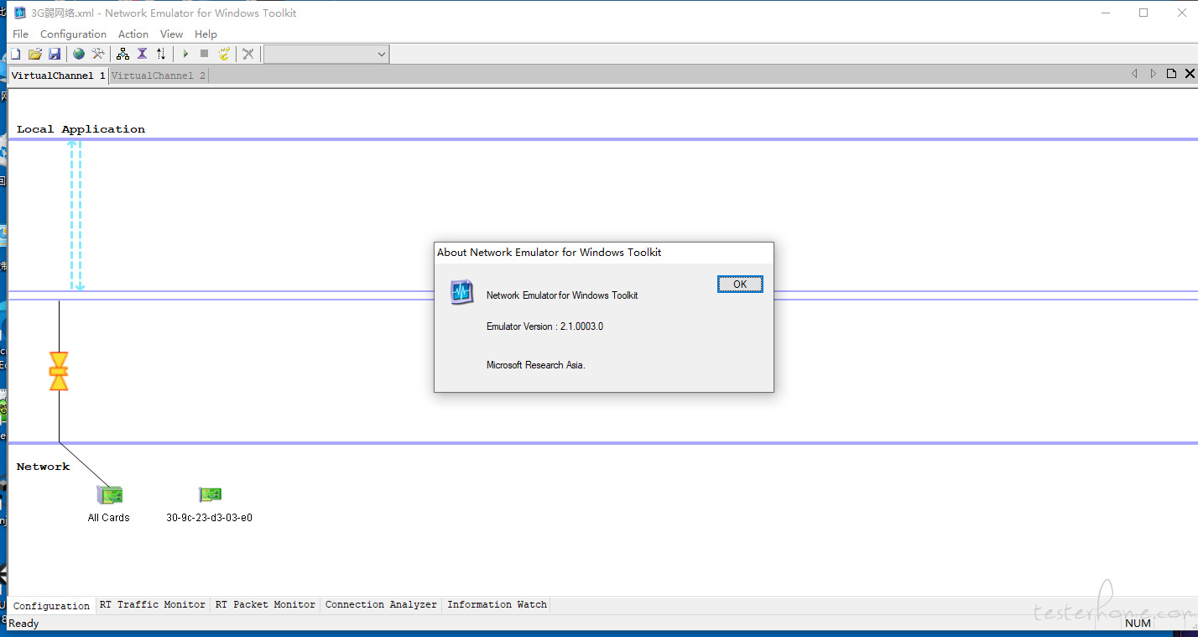Select the 30-9c-23-d3-03-e0 adapter icon
This screenshot has width=1198, height=637.
pyautogui.click(x=210, y=495)
